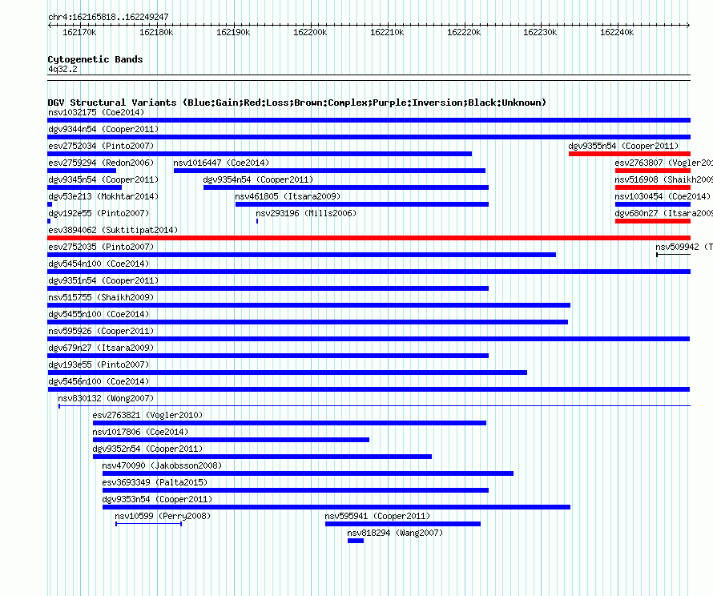The image size is (713, 596).
Task: Click the red esv3894062 loss bar
Action: click(369, 238)
